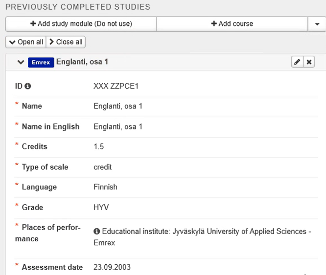Select the Language value Finnish
The height and width of the screenshot is (275, 326).
coord(105,187)
